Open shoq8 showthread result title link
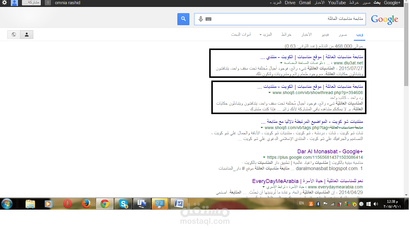The height and width of the screenshot is (230, 410). click(x=310, y=87)
